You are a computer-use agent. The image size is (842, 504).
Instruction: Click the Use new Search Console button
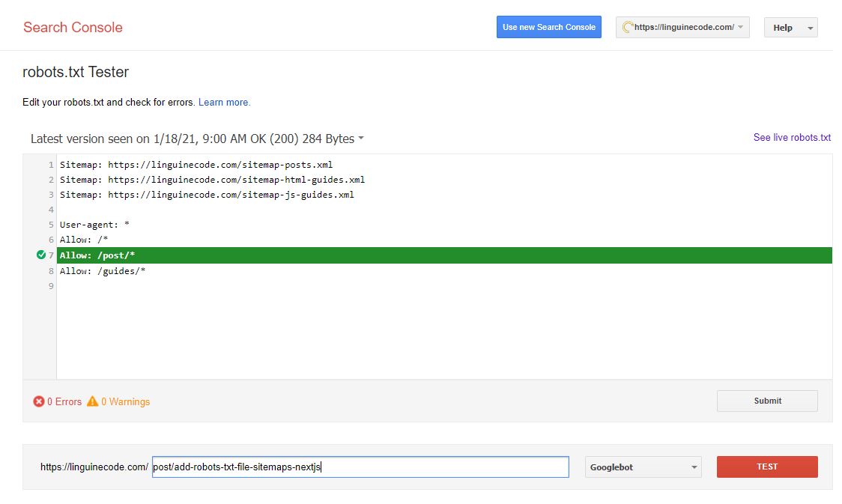click(x=548, y=28)
